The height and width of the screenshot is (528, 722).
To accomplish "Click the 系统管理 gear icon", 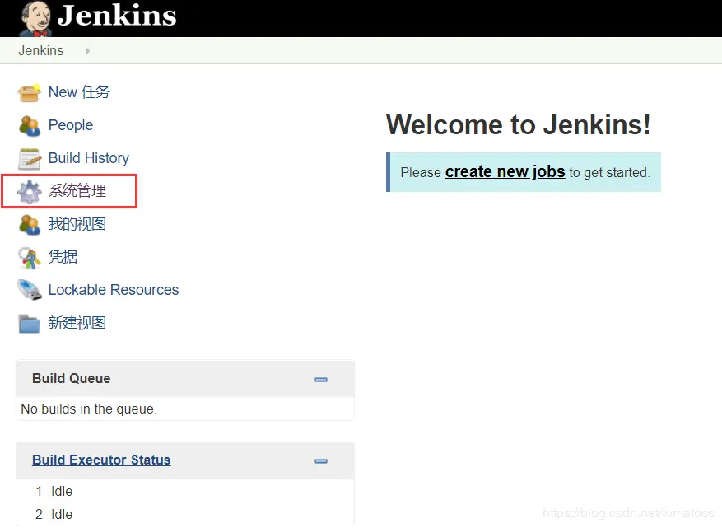I will 30,192.
